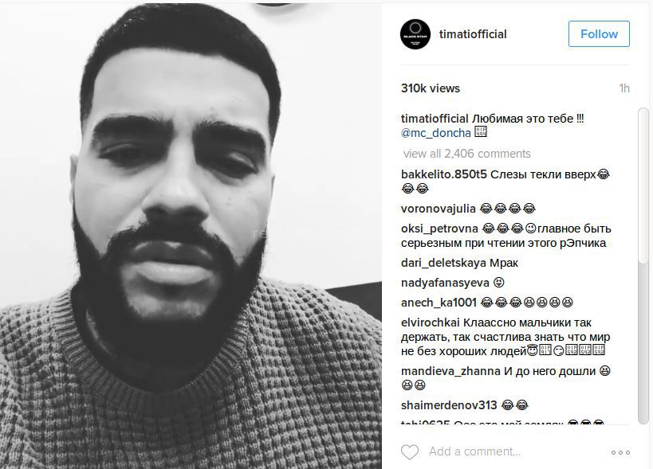Open the Black Star profile avatar
The width and height of the screenshot is (653, 469).
415,34
